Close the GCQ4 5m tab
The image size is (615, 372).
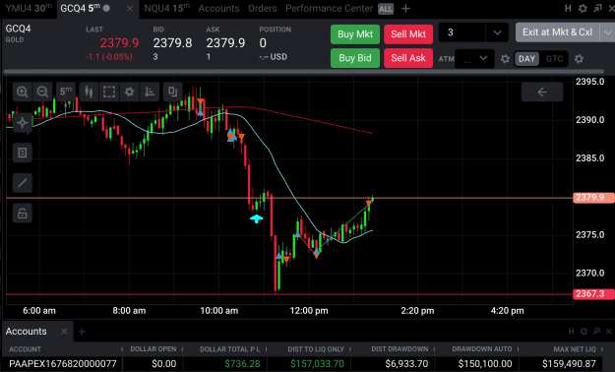(x=130, y=8)
